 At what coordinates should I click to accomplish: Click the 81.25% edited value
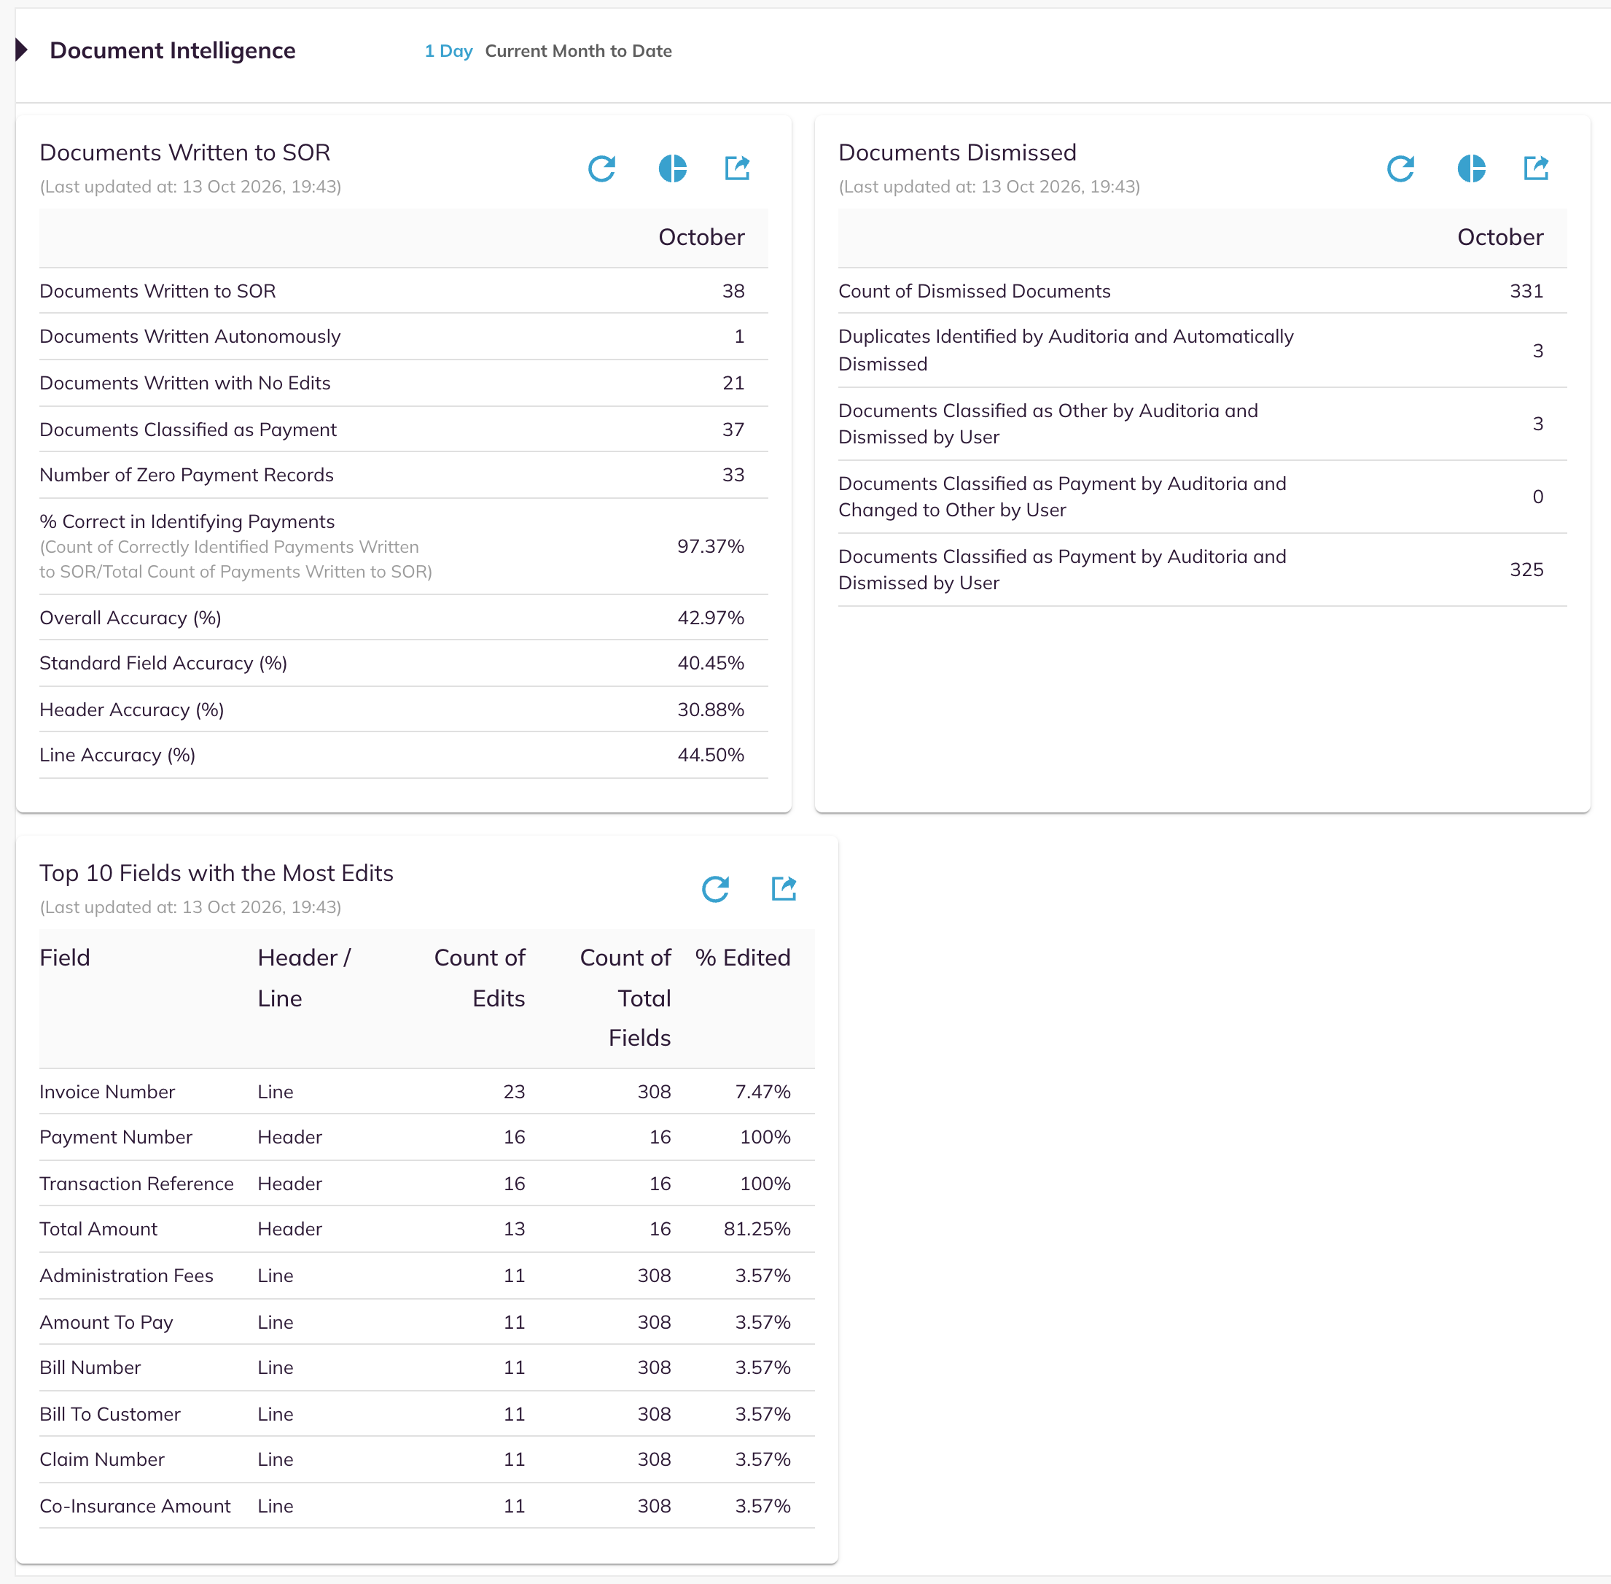click(757, 1229)
